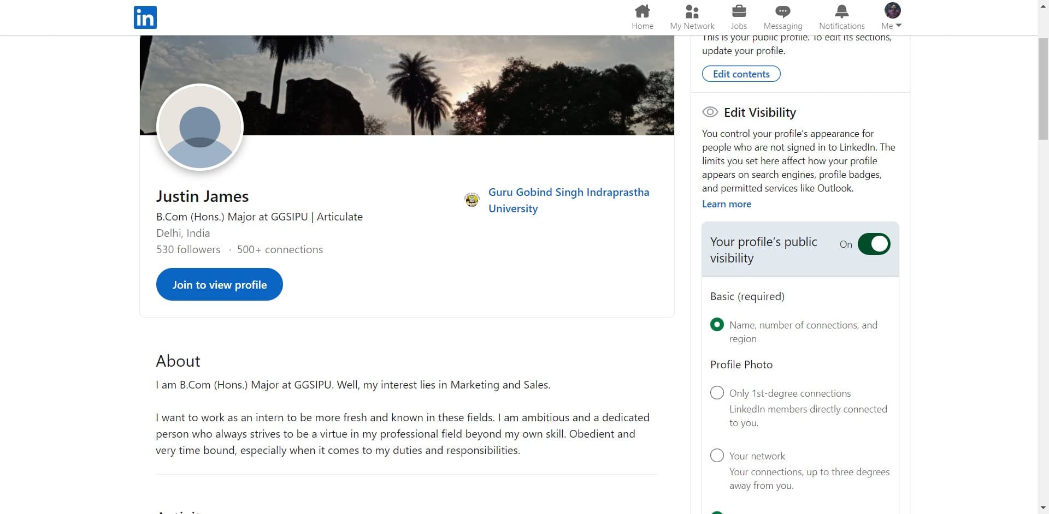Viewport: 1049px width, 514px height.
Task: Open the Jobs briefcase icon
Action: click(x=738, y=11)
